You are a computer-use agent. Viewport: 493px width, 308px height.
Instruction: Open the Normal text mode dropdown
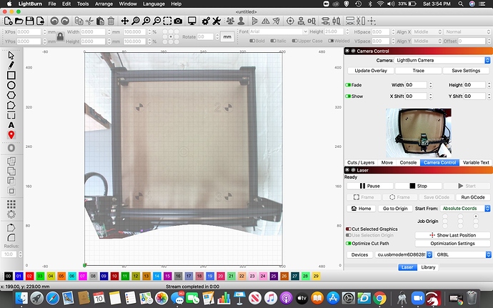467,31
